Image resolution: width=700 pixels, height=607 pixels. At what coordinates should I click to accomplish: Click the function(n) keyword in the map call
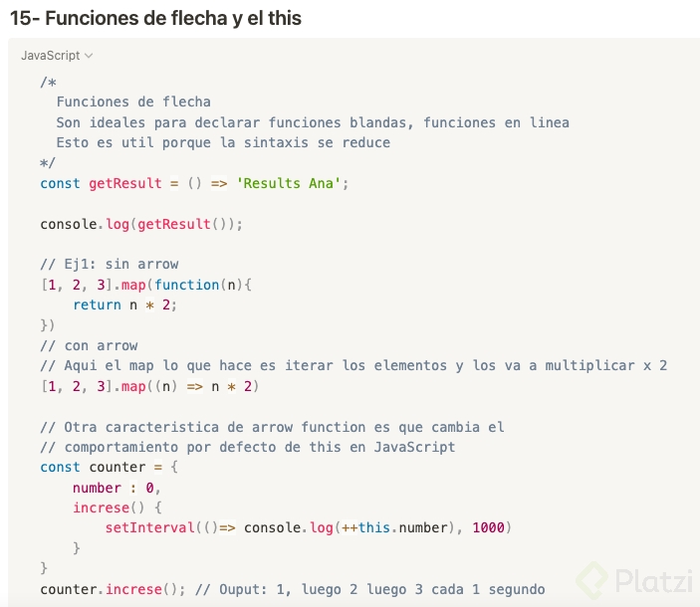183,285
